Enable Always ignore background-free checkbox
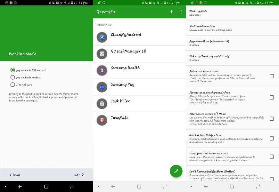279x192 pixels. pyautogui.click(x=272, y=97)
